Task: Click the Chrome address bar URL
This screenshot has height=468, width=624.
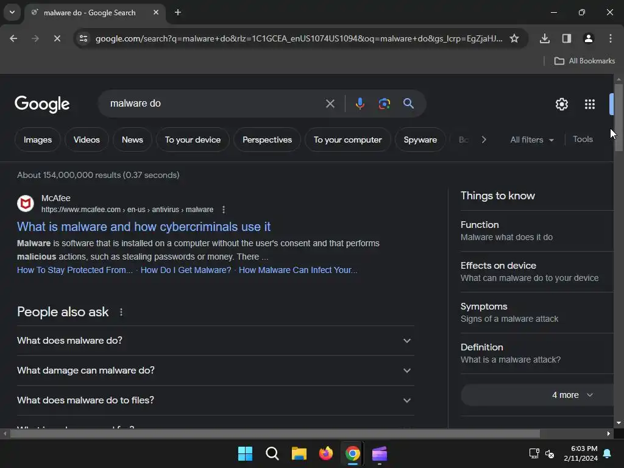Action: pos(299,38)
